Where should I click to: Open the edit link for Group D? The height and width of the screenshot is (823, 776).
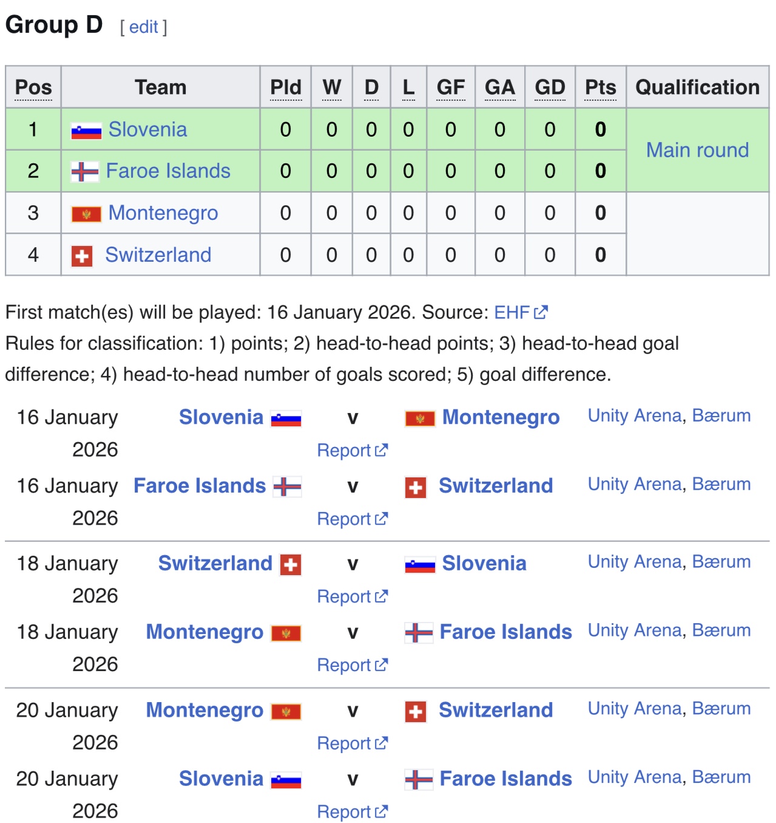tap(144, 27)
